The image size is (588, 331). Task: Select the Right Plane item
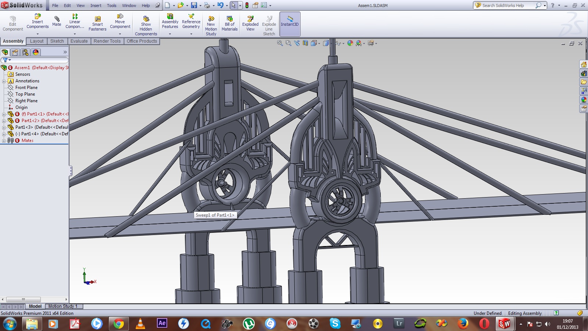pos(26,101)
